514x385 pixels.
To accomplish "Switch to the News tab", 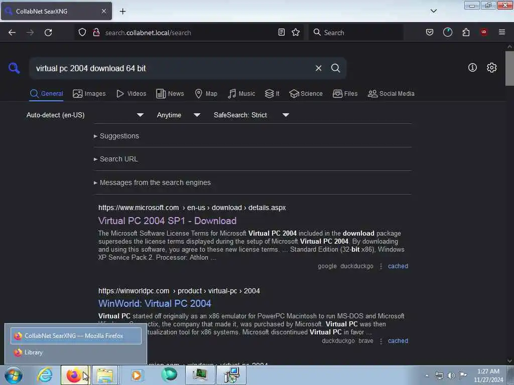I will (170, 94).
